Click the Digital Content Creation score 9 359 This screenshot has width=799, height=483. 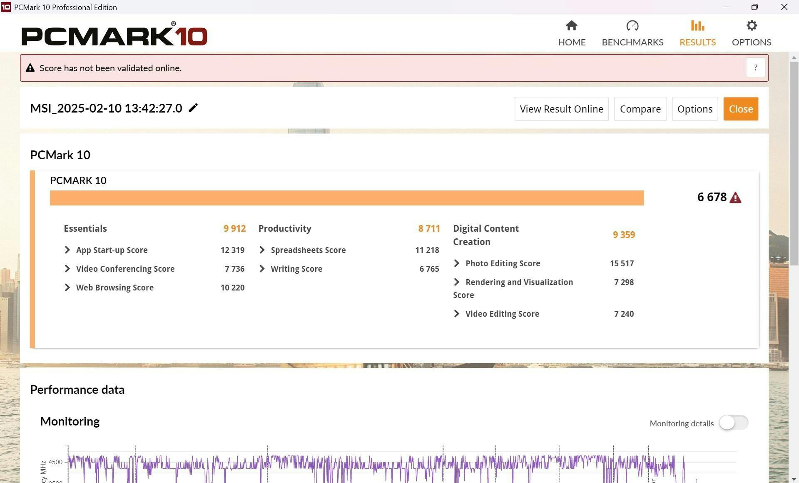[x=624, y=235]
